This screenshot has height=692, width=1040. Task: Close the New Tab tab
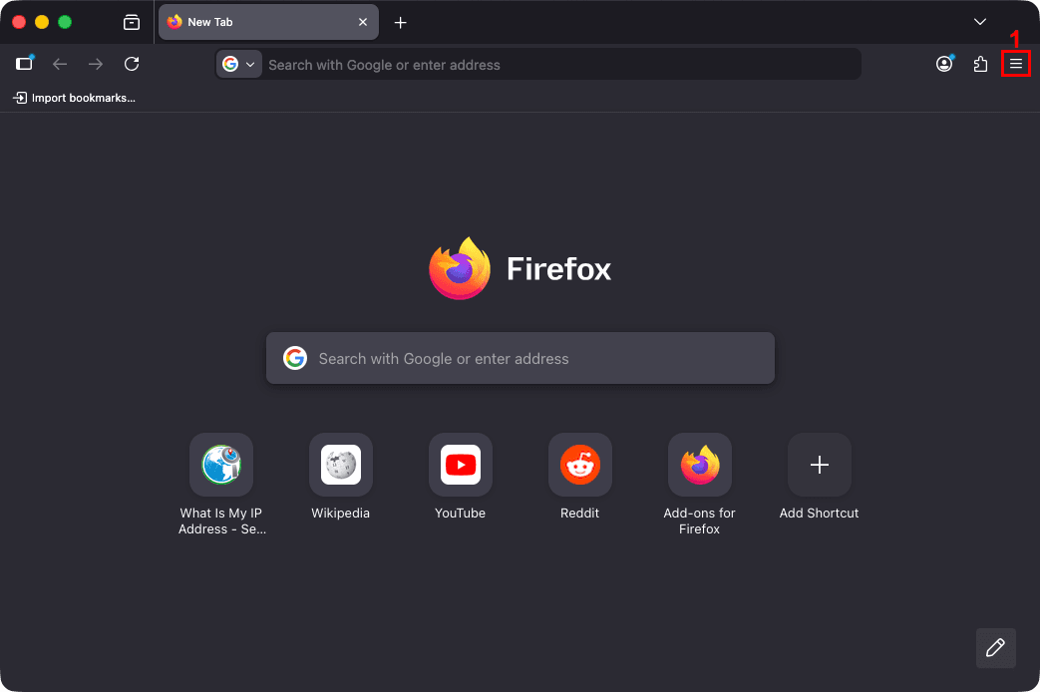363,22
